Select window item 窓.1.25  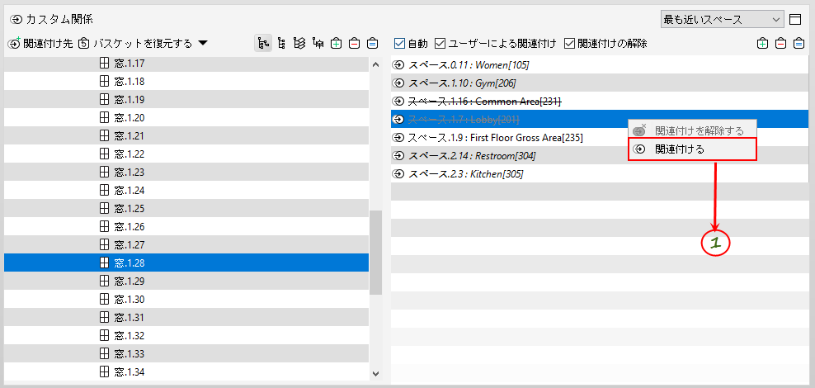pyautogui.click(x=186, y=209)
